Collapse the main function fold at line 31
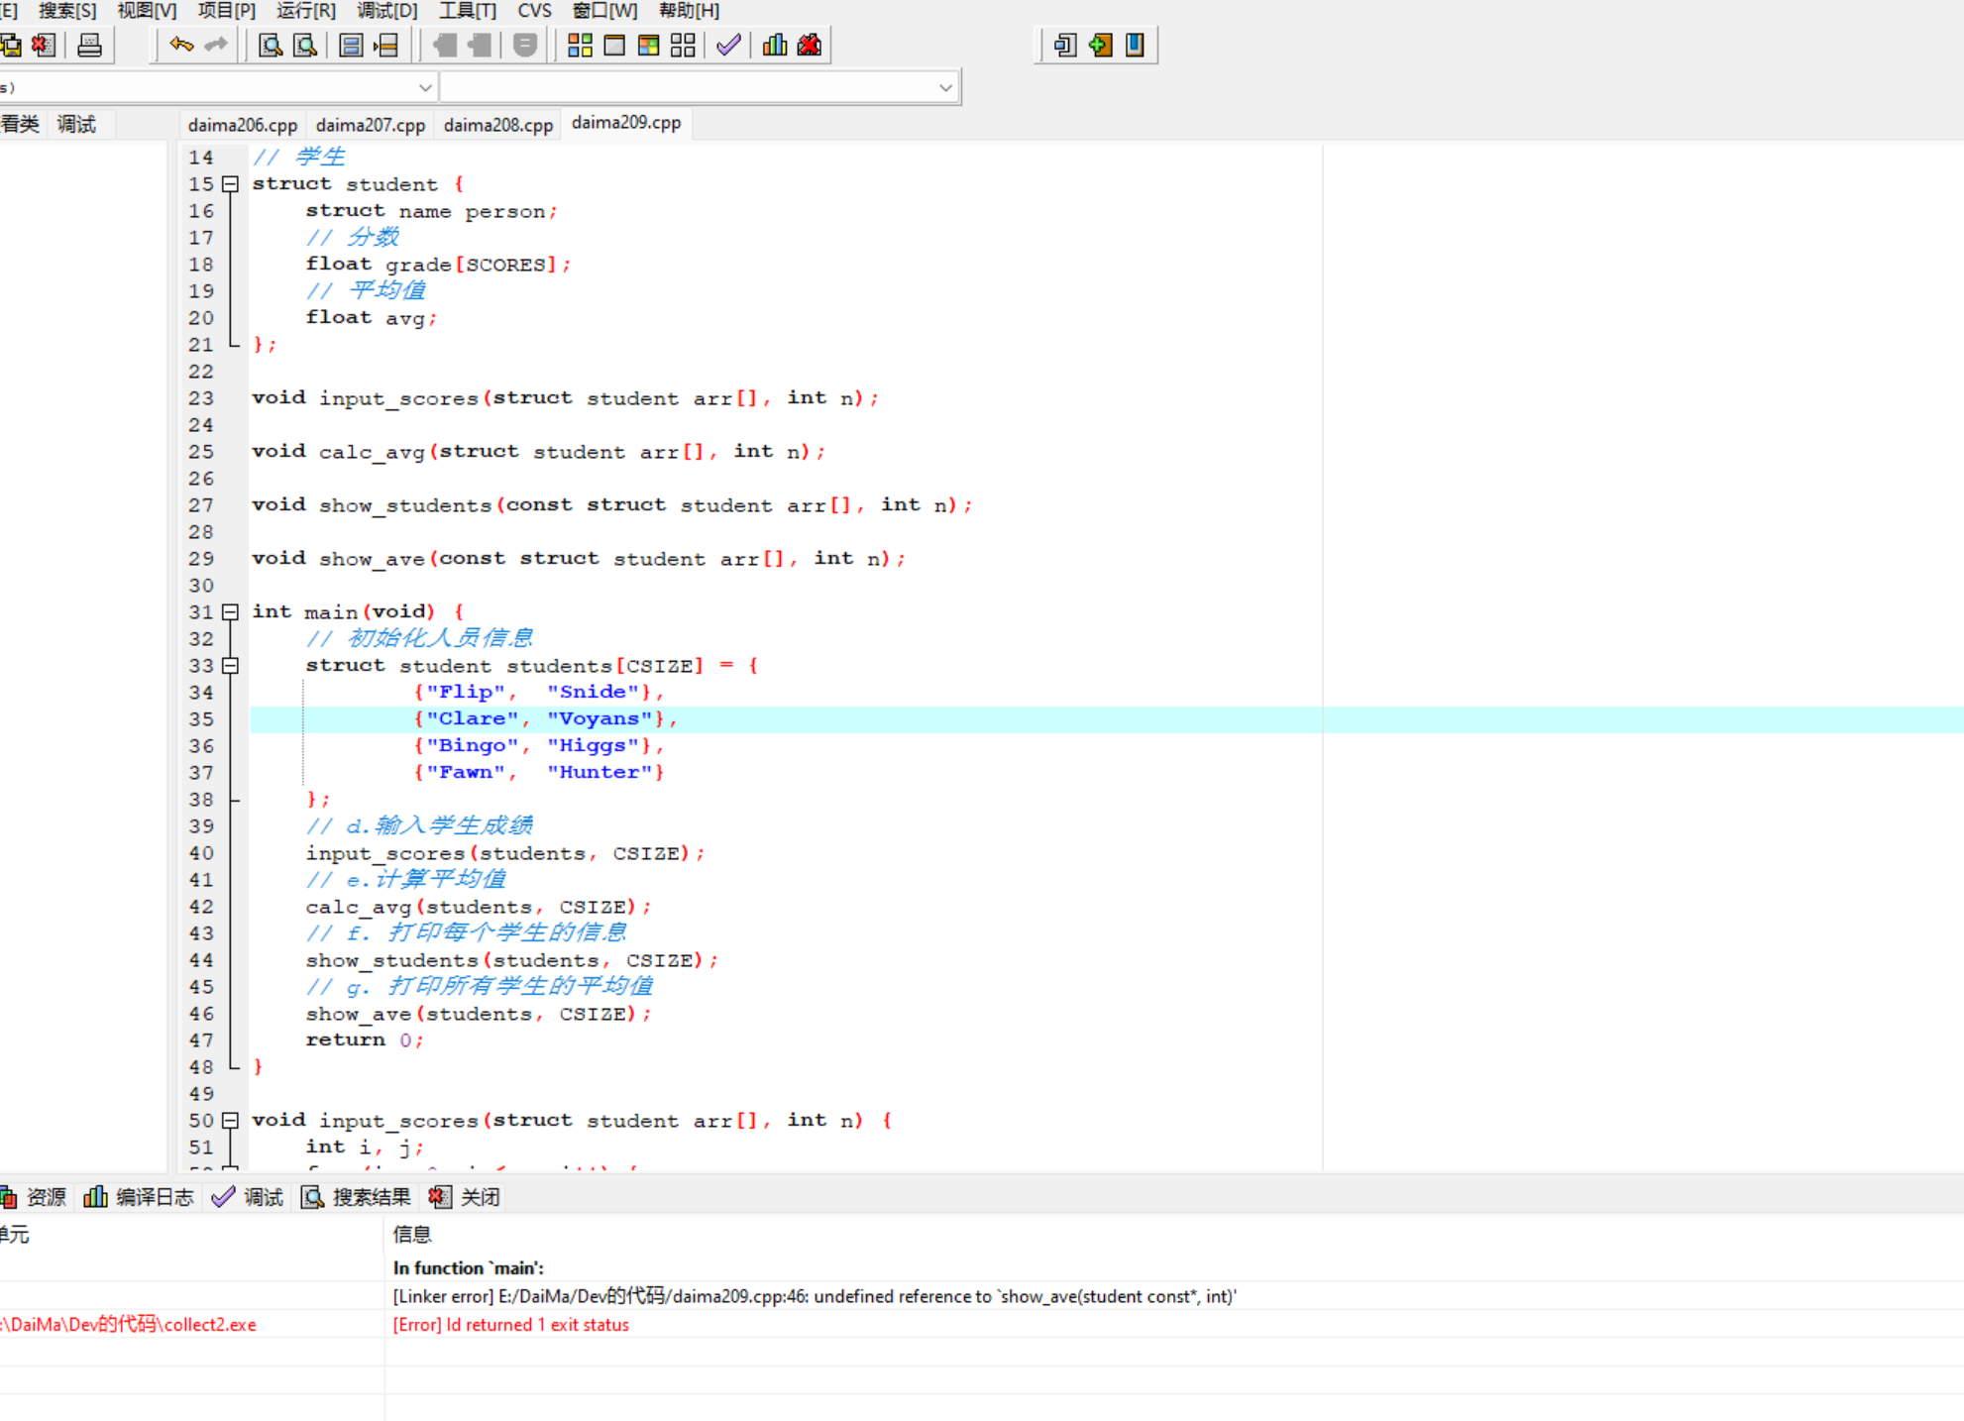The height and width of the screenshot is (1421, 1964). 230,612
